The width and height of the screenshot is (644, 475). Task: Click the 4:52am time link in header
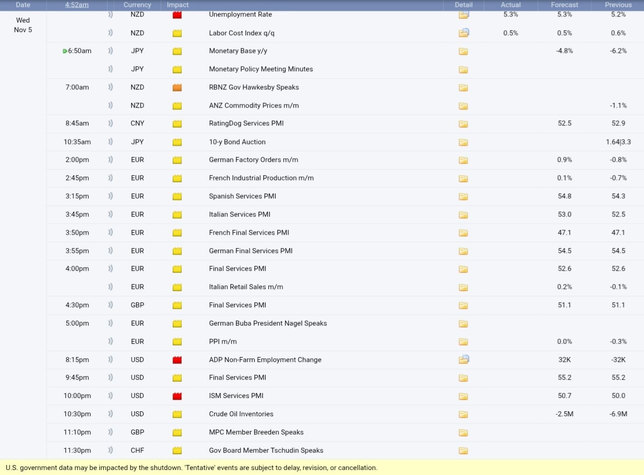pyautogui.click(x=77, y=5)
